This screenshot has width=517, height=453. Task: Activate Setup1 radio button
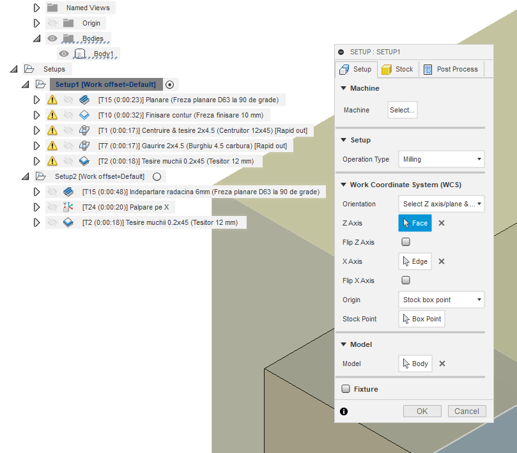click(x=170, y=85)
